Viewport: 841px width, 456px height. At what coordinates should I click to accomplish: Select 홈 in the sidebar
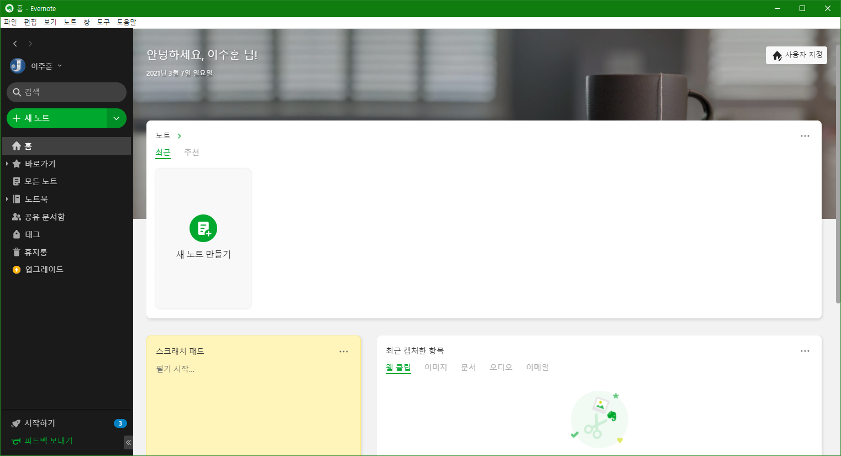[66, 146]
